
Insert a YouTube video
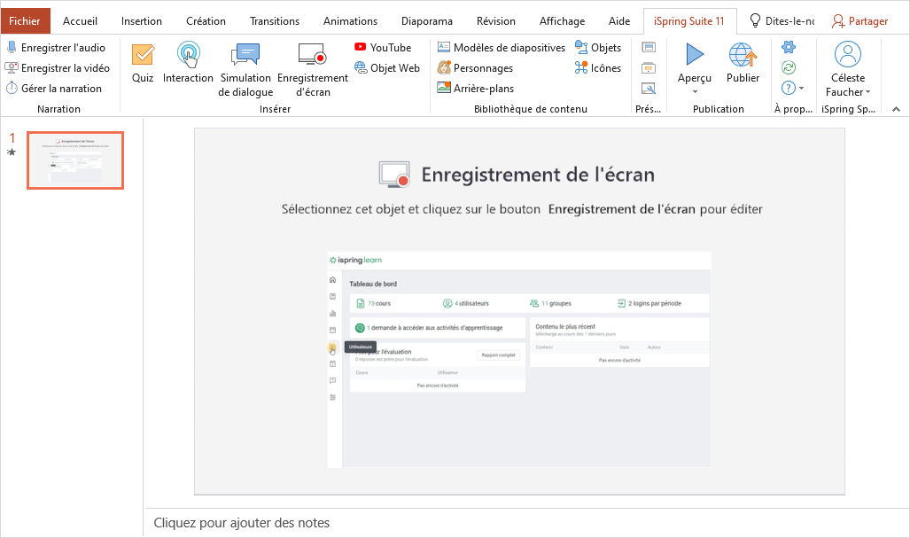[383, 48]
